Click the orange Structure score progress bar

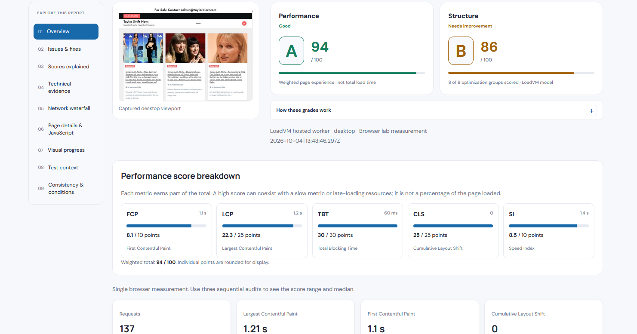pyautogui.click(x=521, y=73)
